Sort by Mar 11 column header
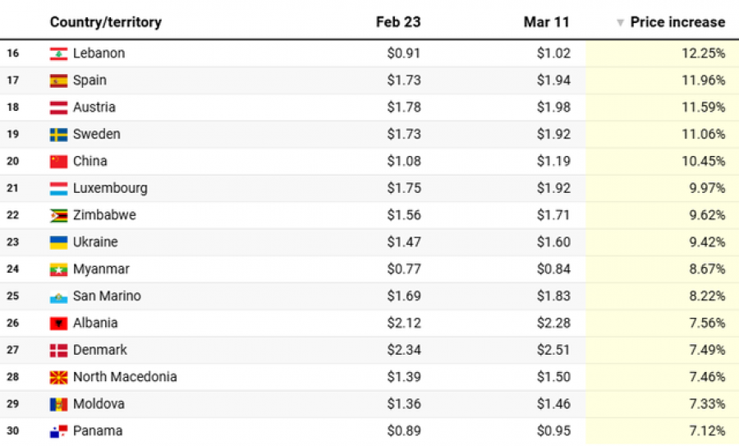739x446 pixels. point(546,22)
